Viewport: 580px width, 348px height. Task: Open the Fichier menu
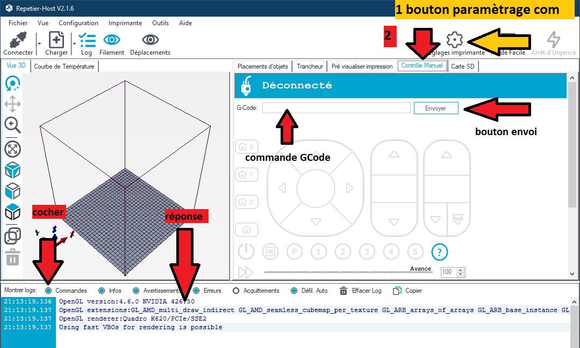18,23
